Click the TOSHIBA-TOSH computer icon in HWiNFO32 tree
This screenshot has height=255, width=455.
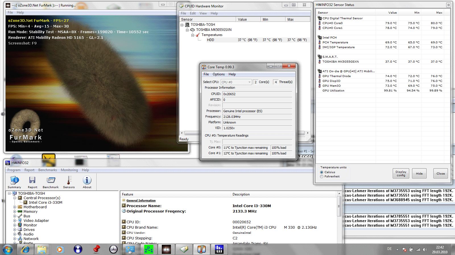(x=15, y=194)
